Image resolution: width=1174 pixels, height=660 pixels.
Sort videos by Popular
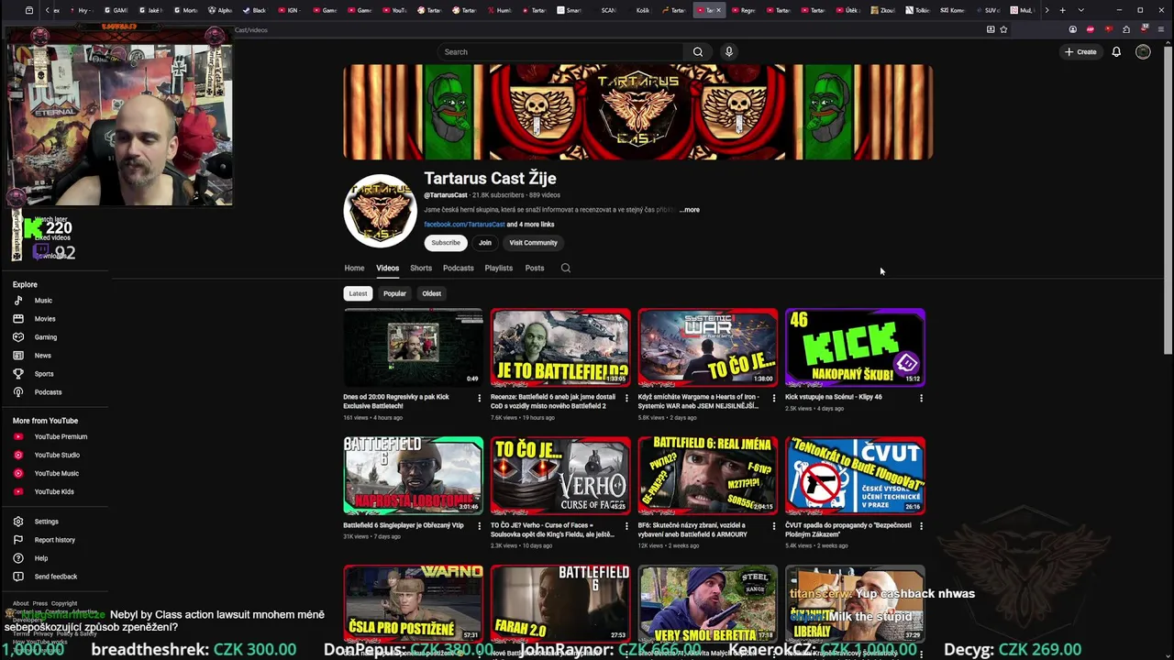tap(394, 293)
